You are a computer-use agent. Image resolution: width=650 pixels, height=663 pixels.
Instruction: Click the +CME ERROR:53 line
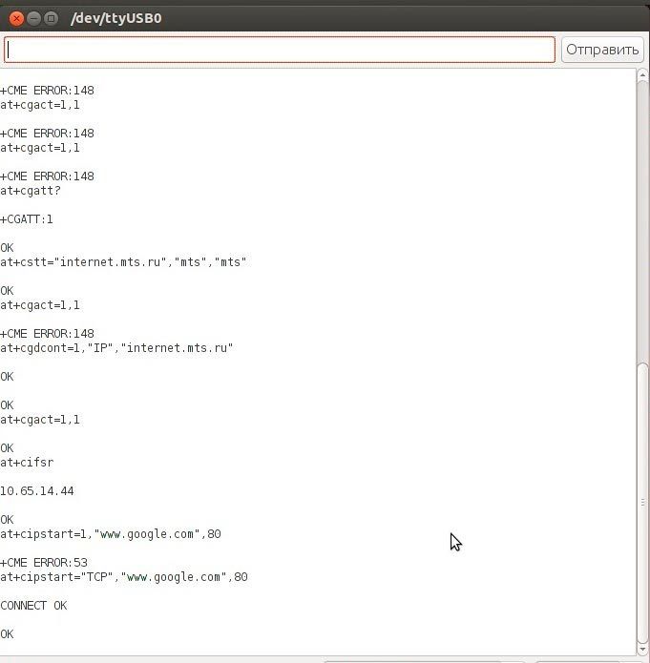tap(44, 563)
